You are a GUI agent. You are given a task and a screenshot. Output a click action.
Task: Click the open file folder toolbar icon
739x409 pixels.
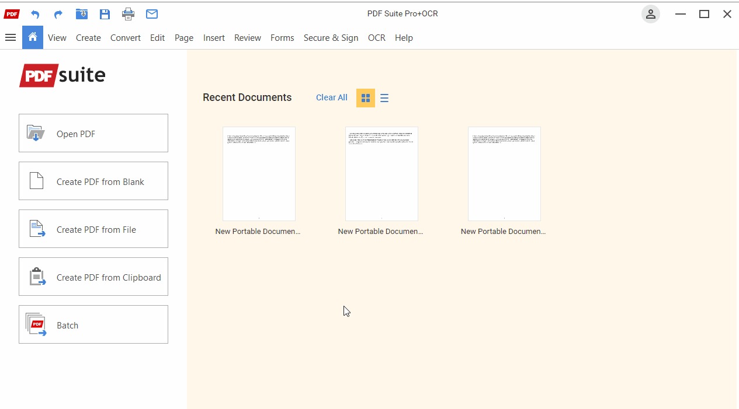[x=82, y=14]
